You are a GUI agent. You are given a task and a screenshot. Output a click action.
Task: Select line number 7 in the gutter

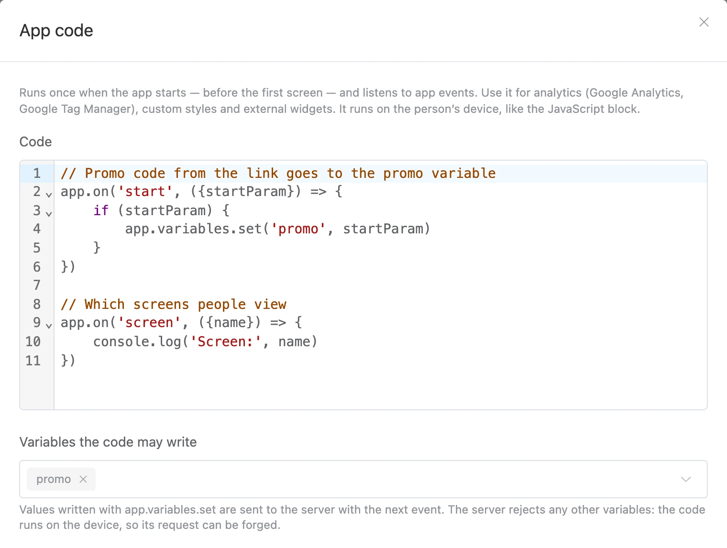(x=37, y=285)
